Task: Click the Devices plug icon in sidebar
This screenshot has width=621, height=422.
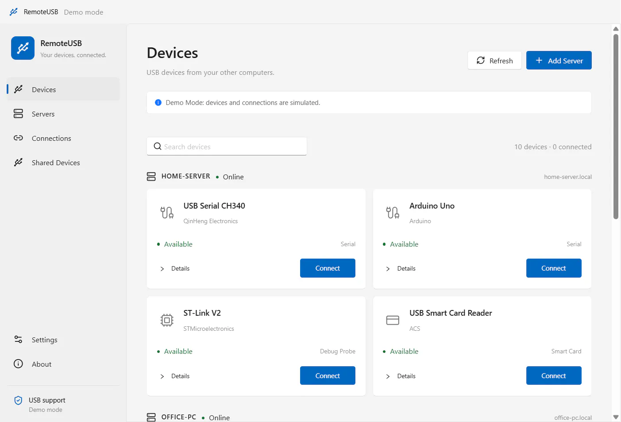Action: click(x=18, y=89)
